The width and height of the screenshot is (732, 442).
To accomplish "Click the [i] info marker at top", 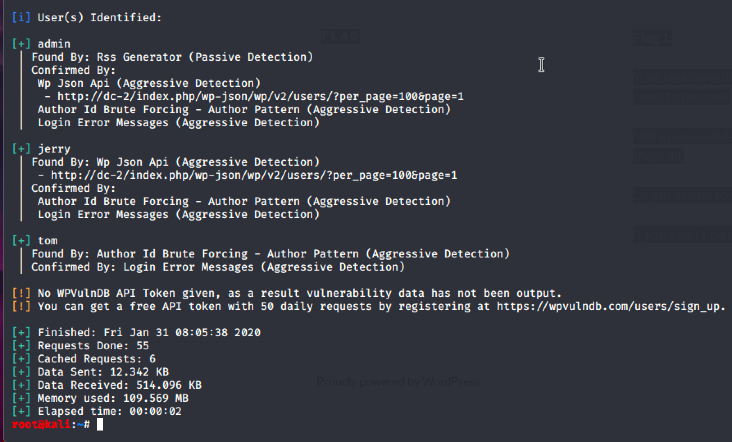I will point(21,18).
